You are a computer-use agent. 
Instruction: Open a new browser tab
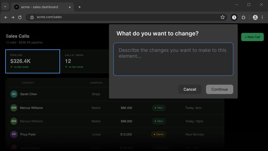(79, 7)
